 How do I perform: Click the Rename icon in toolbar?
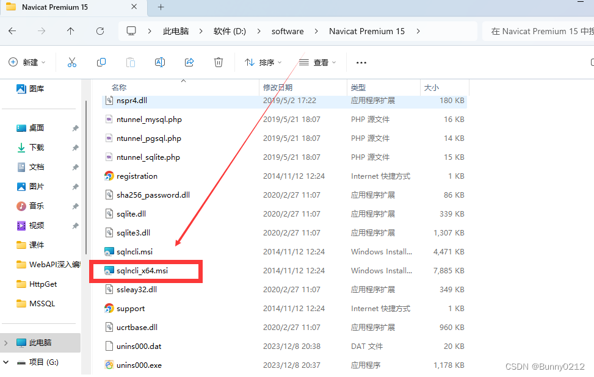160,62
